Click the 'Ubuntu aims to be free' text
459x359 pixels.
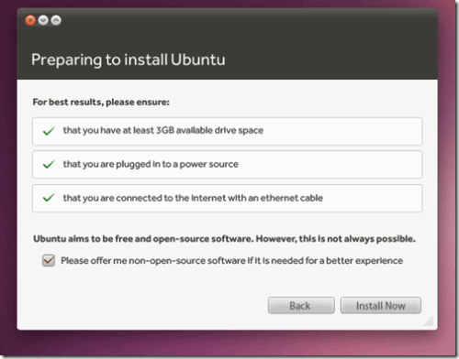224,239
